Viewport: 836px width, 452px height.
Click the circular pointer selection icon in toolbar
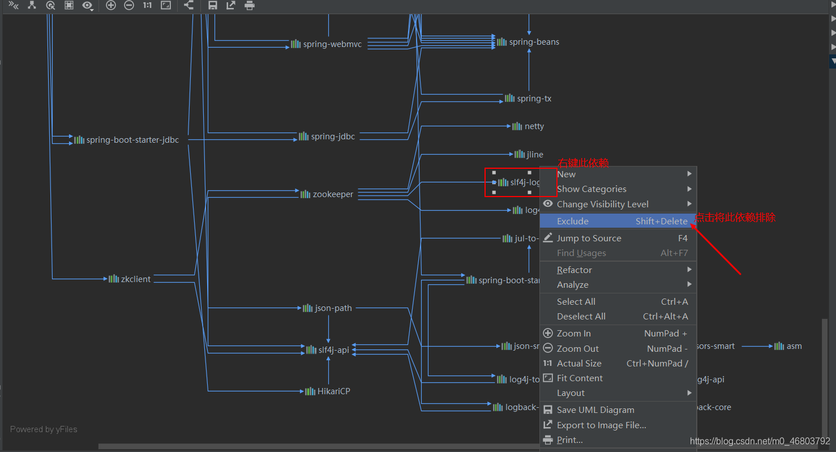pos(50,6)
